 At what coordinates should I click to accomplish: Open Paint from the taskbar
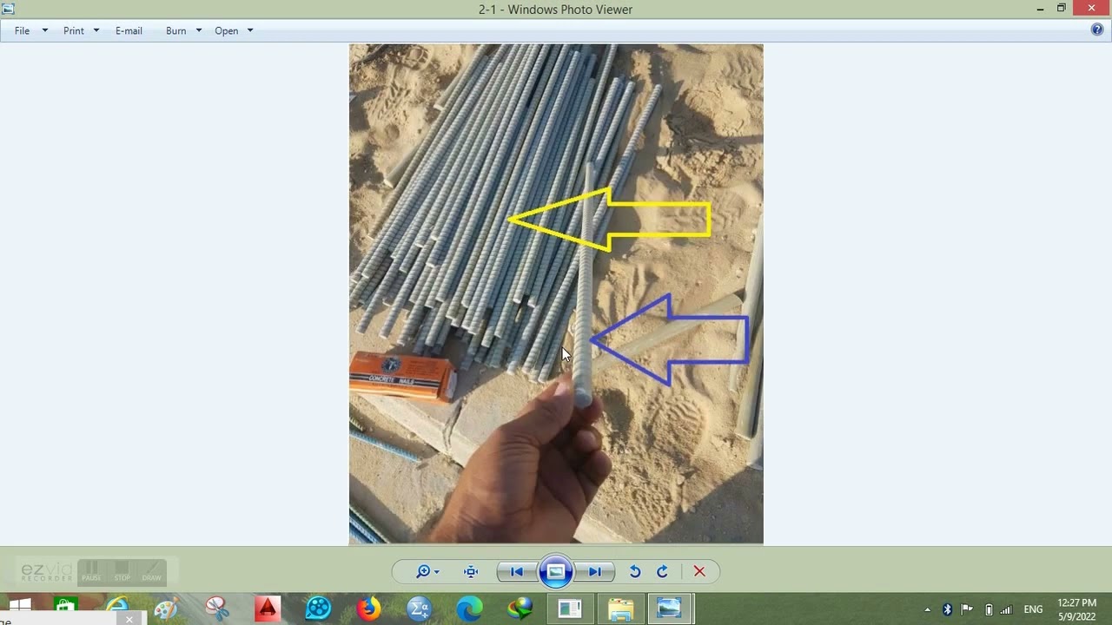166,609
